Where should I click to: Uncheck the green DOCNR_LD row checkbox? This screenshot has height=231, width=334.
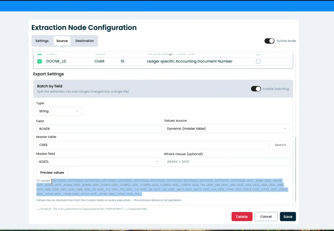tap(39, 61)
